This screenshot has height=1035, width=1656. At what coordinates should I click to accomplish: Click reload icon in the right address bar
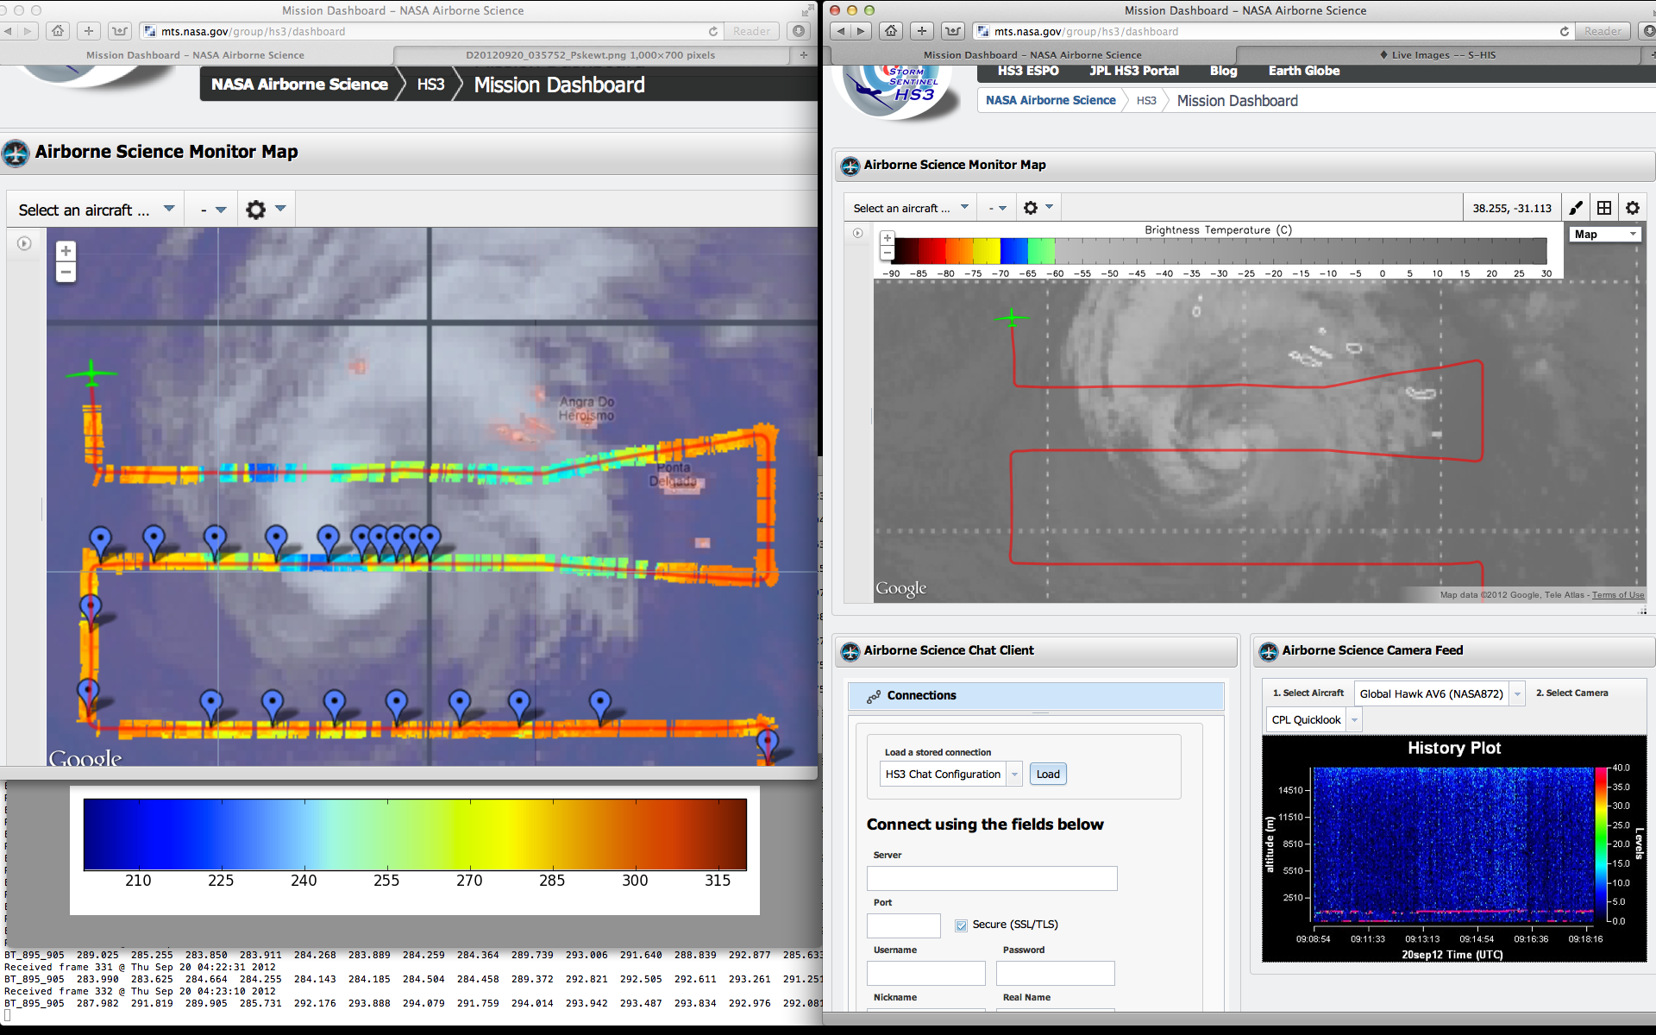[x=1564, y=31]
